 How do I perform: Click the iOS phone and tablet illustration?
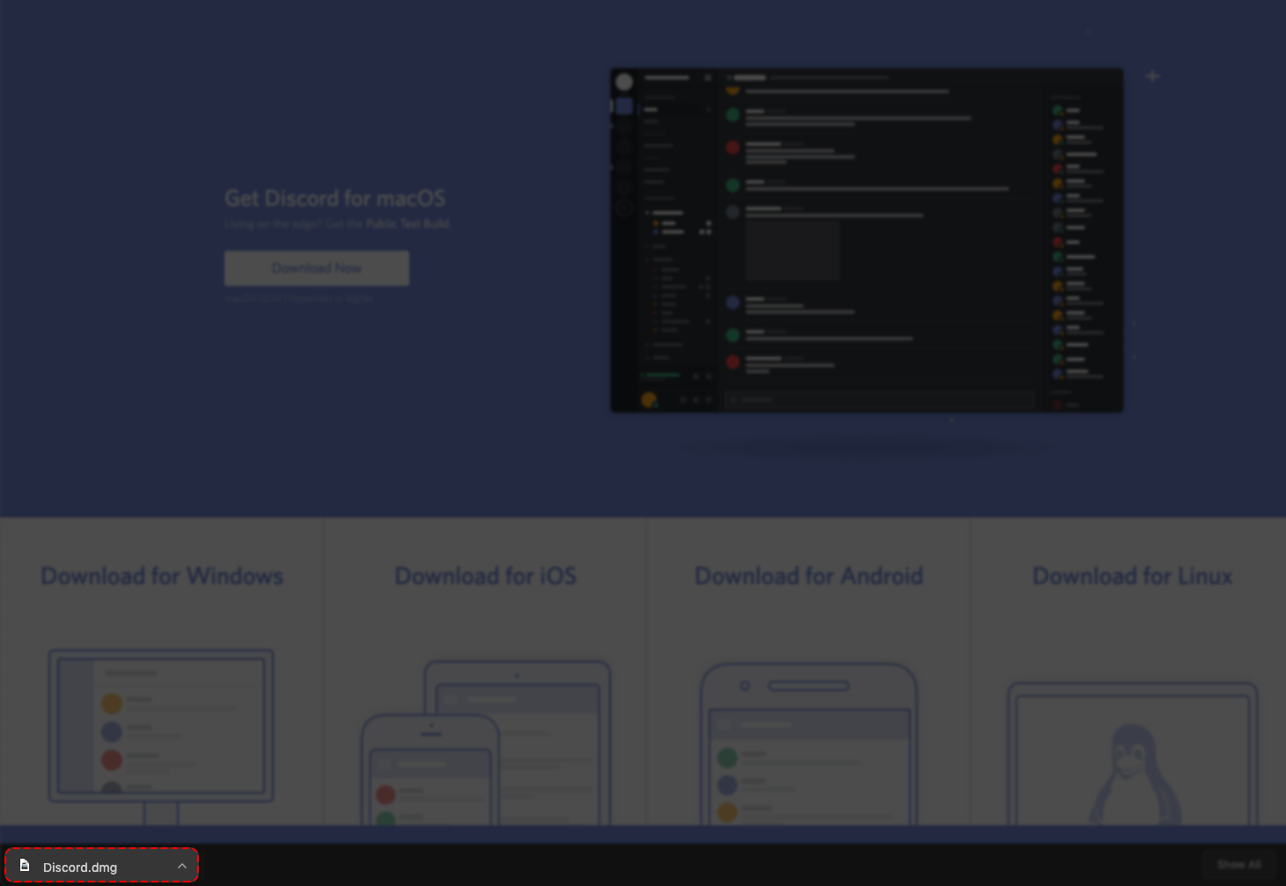pyautogui.click(x=486, y=743)
